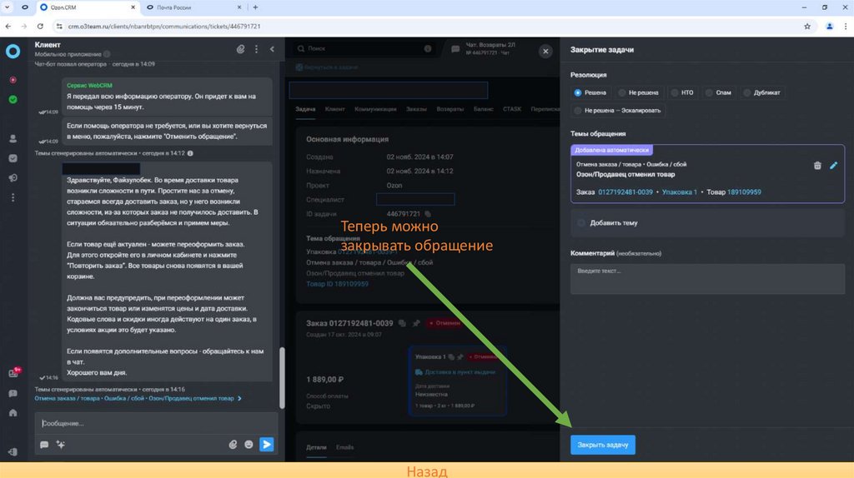Focus the Сообщение message input field
Viewport: 854px width, 478px height.
[156, 423]
